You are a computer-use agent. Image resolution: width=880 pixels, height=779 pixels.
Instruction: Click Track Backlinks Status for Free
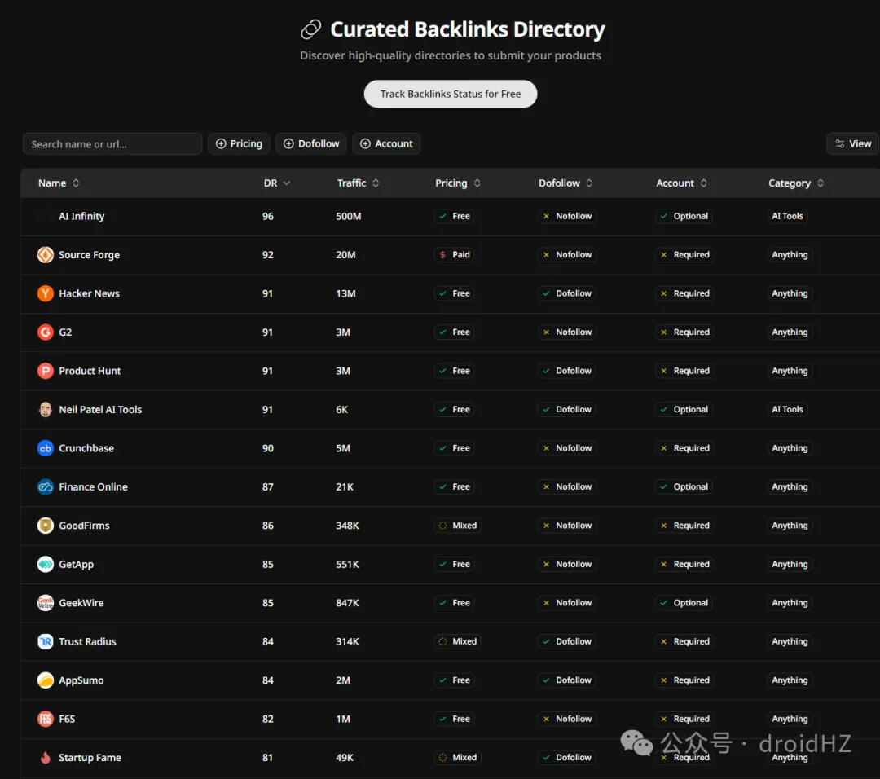coord(450,94)
